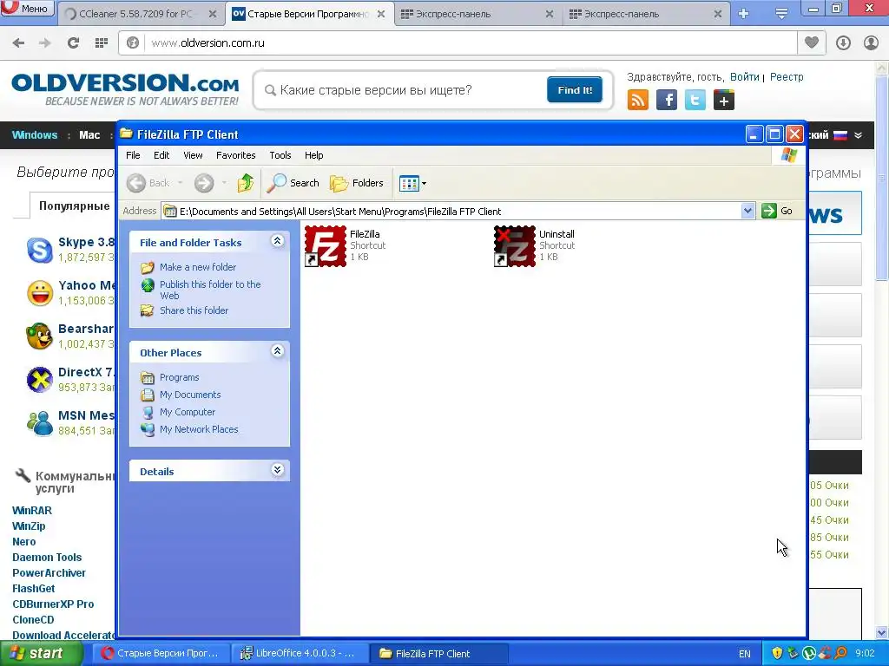Click the Windows start button

point(42,654)
